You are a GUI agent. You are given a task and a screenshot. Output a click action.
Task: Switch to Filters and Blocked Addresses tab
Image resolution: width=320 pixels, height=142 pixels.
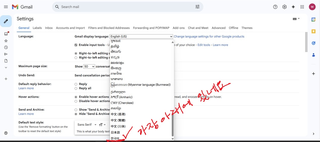point(109,28)
